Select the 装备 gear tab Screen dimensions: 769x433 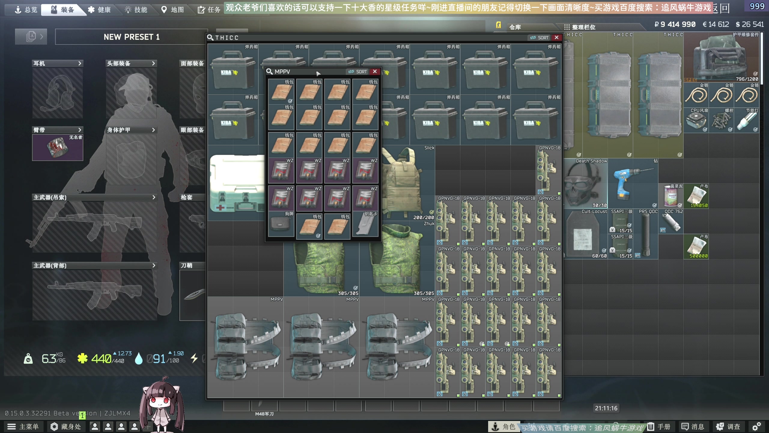[62, 10]
